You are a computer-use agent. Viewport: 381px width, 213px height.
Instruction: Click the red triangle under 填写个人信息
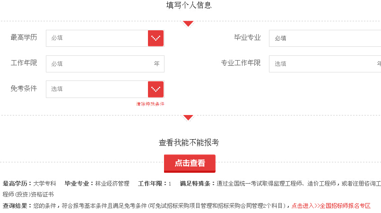188,24
